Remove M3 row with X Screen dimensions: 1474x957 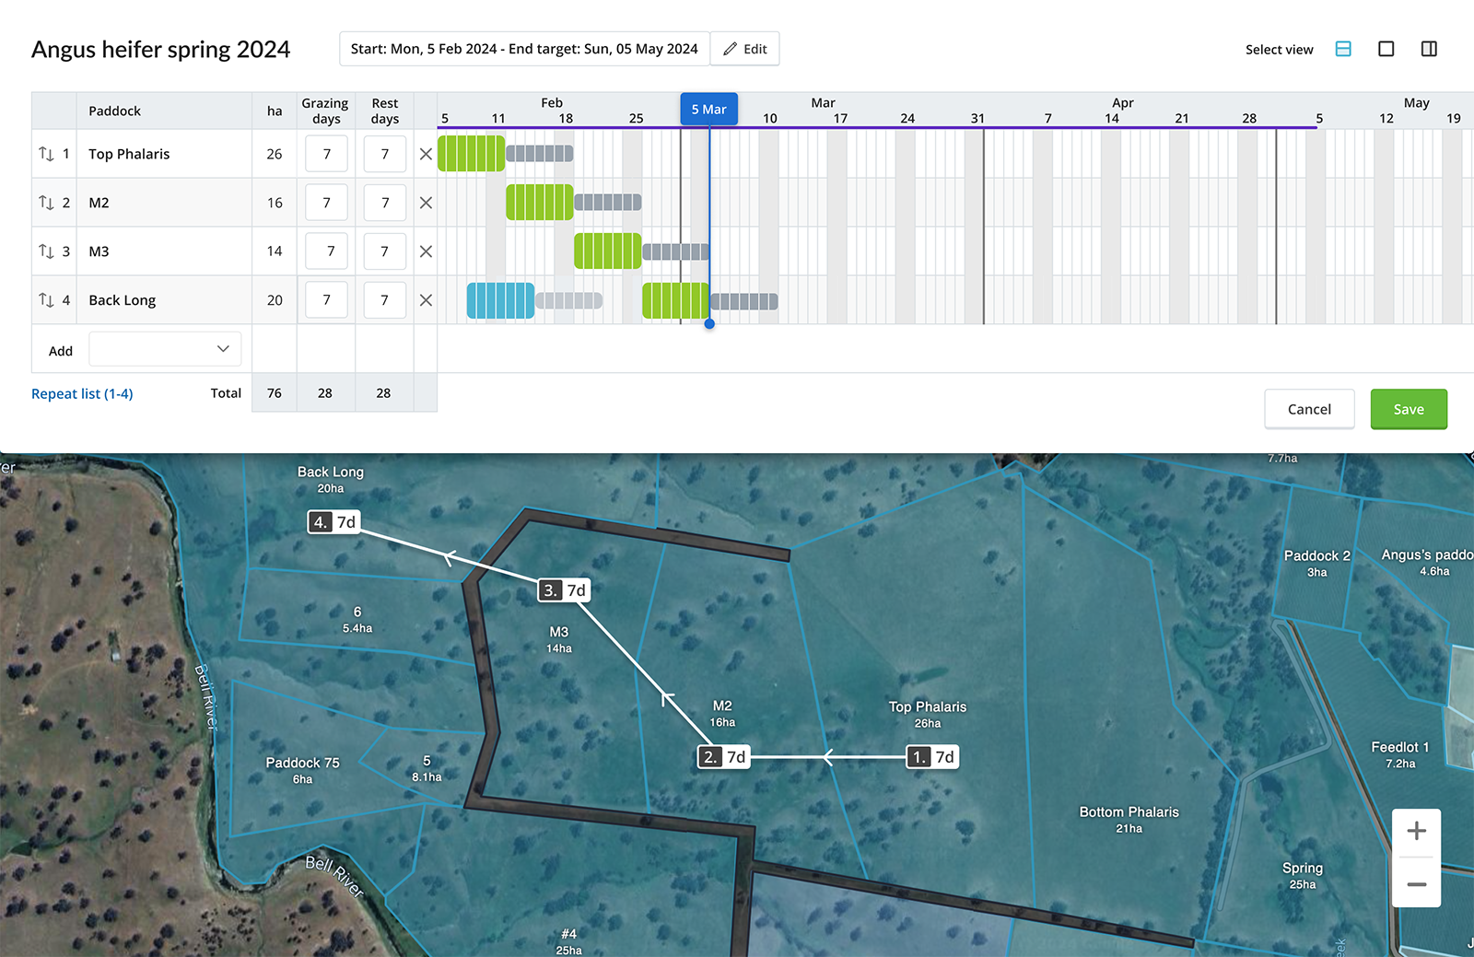pyautogui.click(x=426, y=251)
